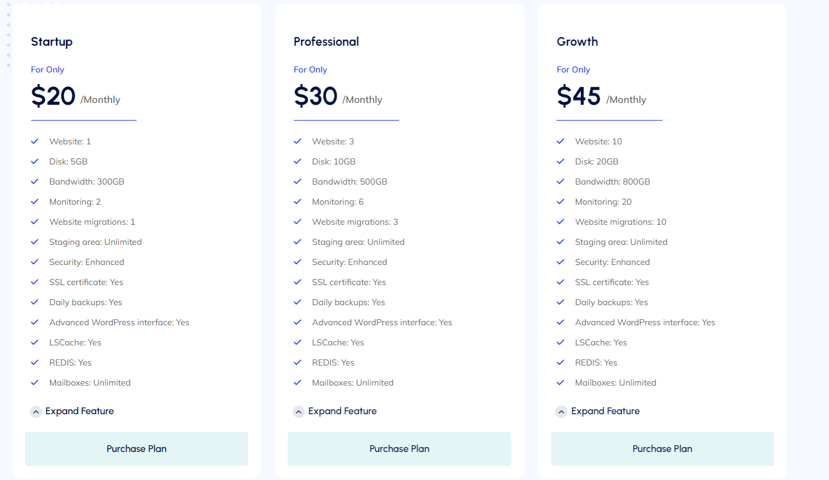Select the checkmark next to Mailboxes: Unlimited in Startup
Viewport: 829px width, 480px height.
pos(35,383)
